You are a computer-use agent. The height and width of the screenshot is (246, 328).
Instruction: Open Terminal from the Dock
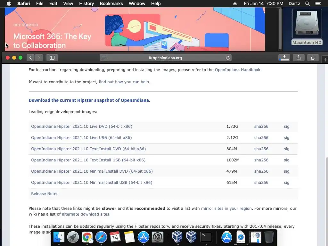click(206, 237)
